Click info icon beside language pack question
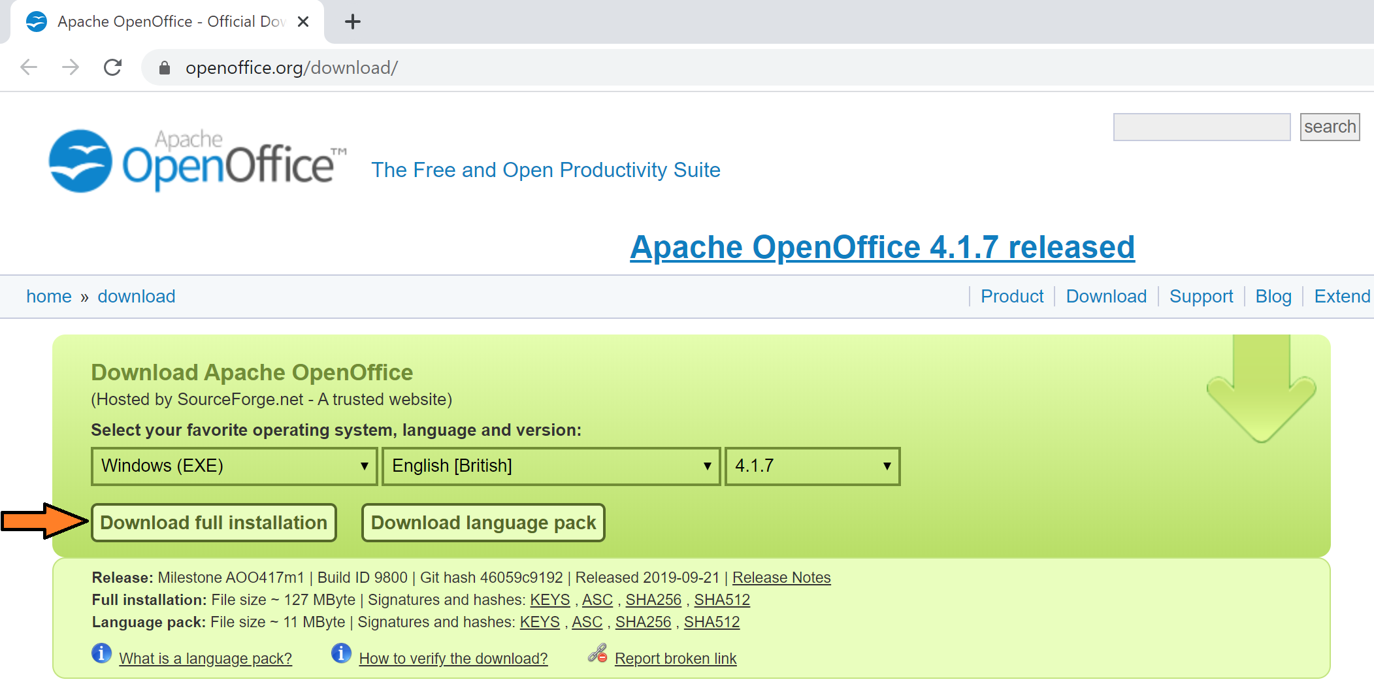Image resolution: width=1374 pixels, height=686 pixels. [x=101, y=653]
